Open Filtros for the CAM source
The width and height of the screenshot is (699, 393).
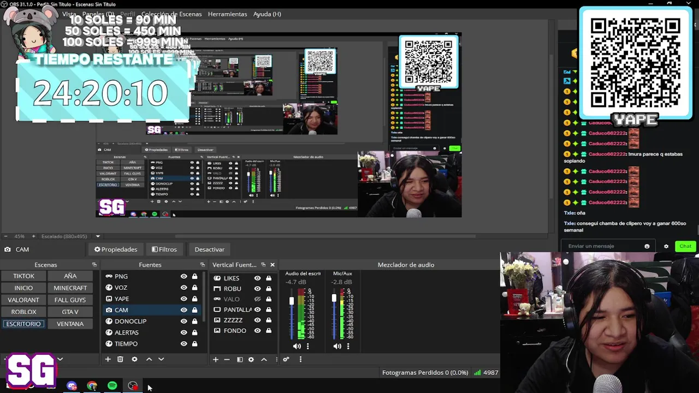(x=164, y=249)
